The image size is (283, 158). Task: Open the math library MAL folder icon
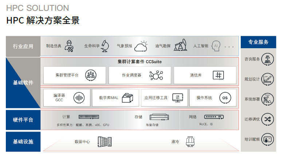pos(127,98)
